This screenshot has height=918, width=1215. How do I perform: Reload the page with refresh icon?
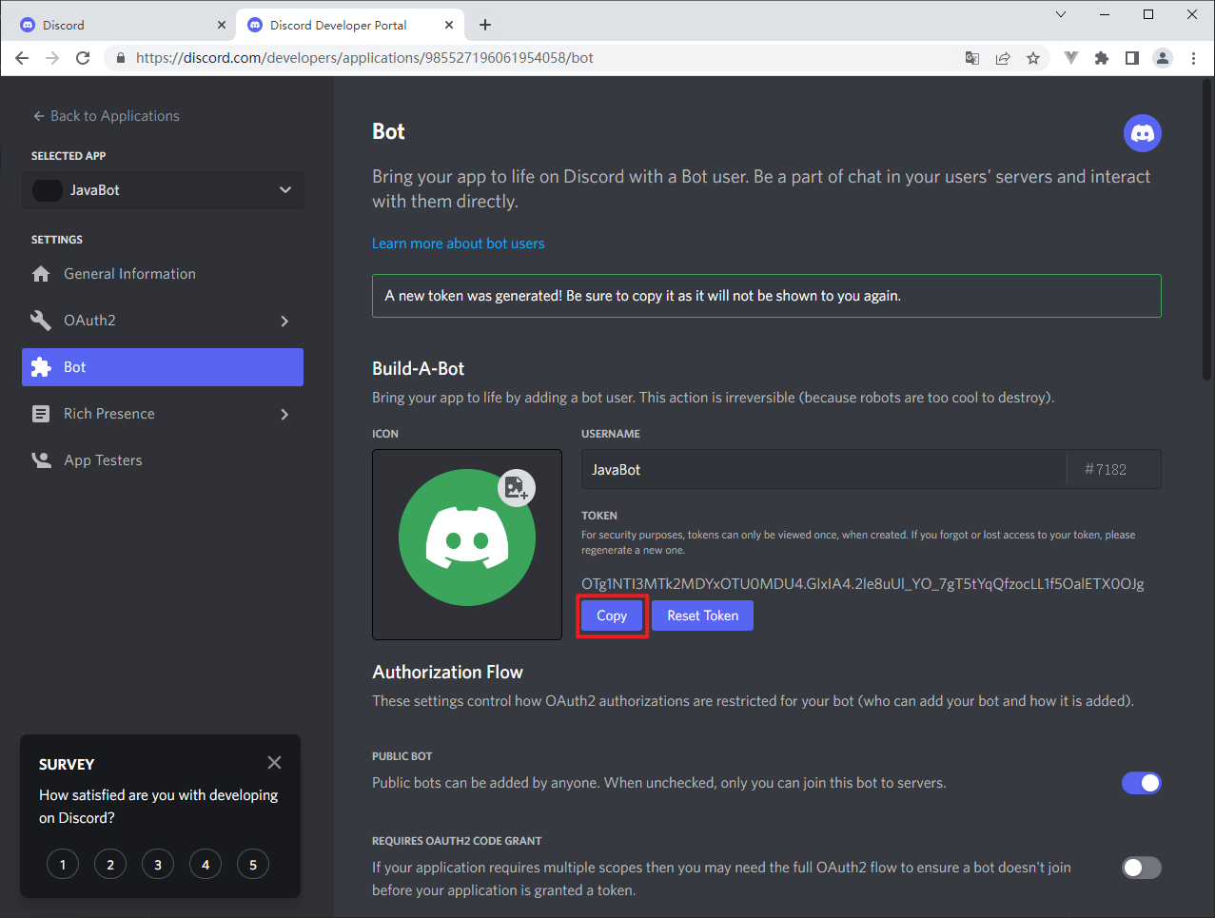(83, 58)
